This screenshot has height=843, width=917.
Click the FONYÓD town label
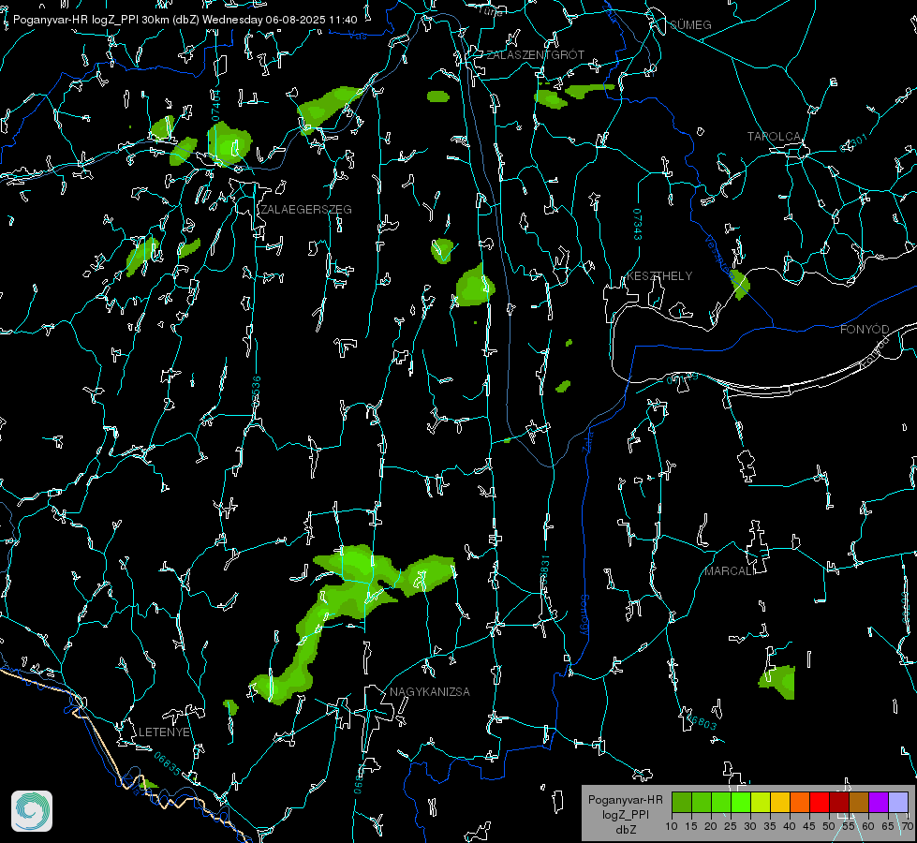tap(865, 330)
